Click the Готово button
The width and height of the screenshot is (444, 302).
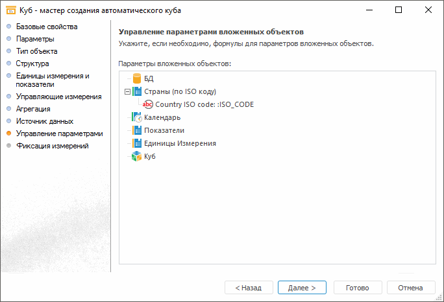[x=357, y=287]
